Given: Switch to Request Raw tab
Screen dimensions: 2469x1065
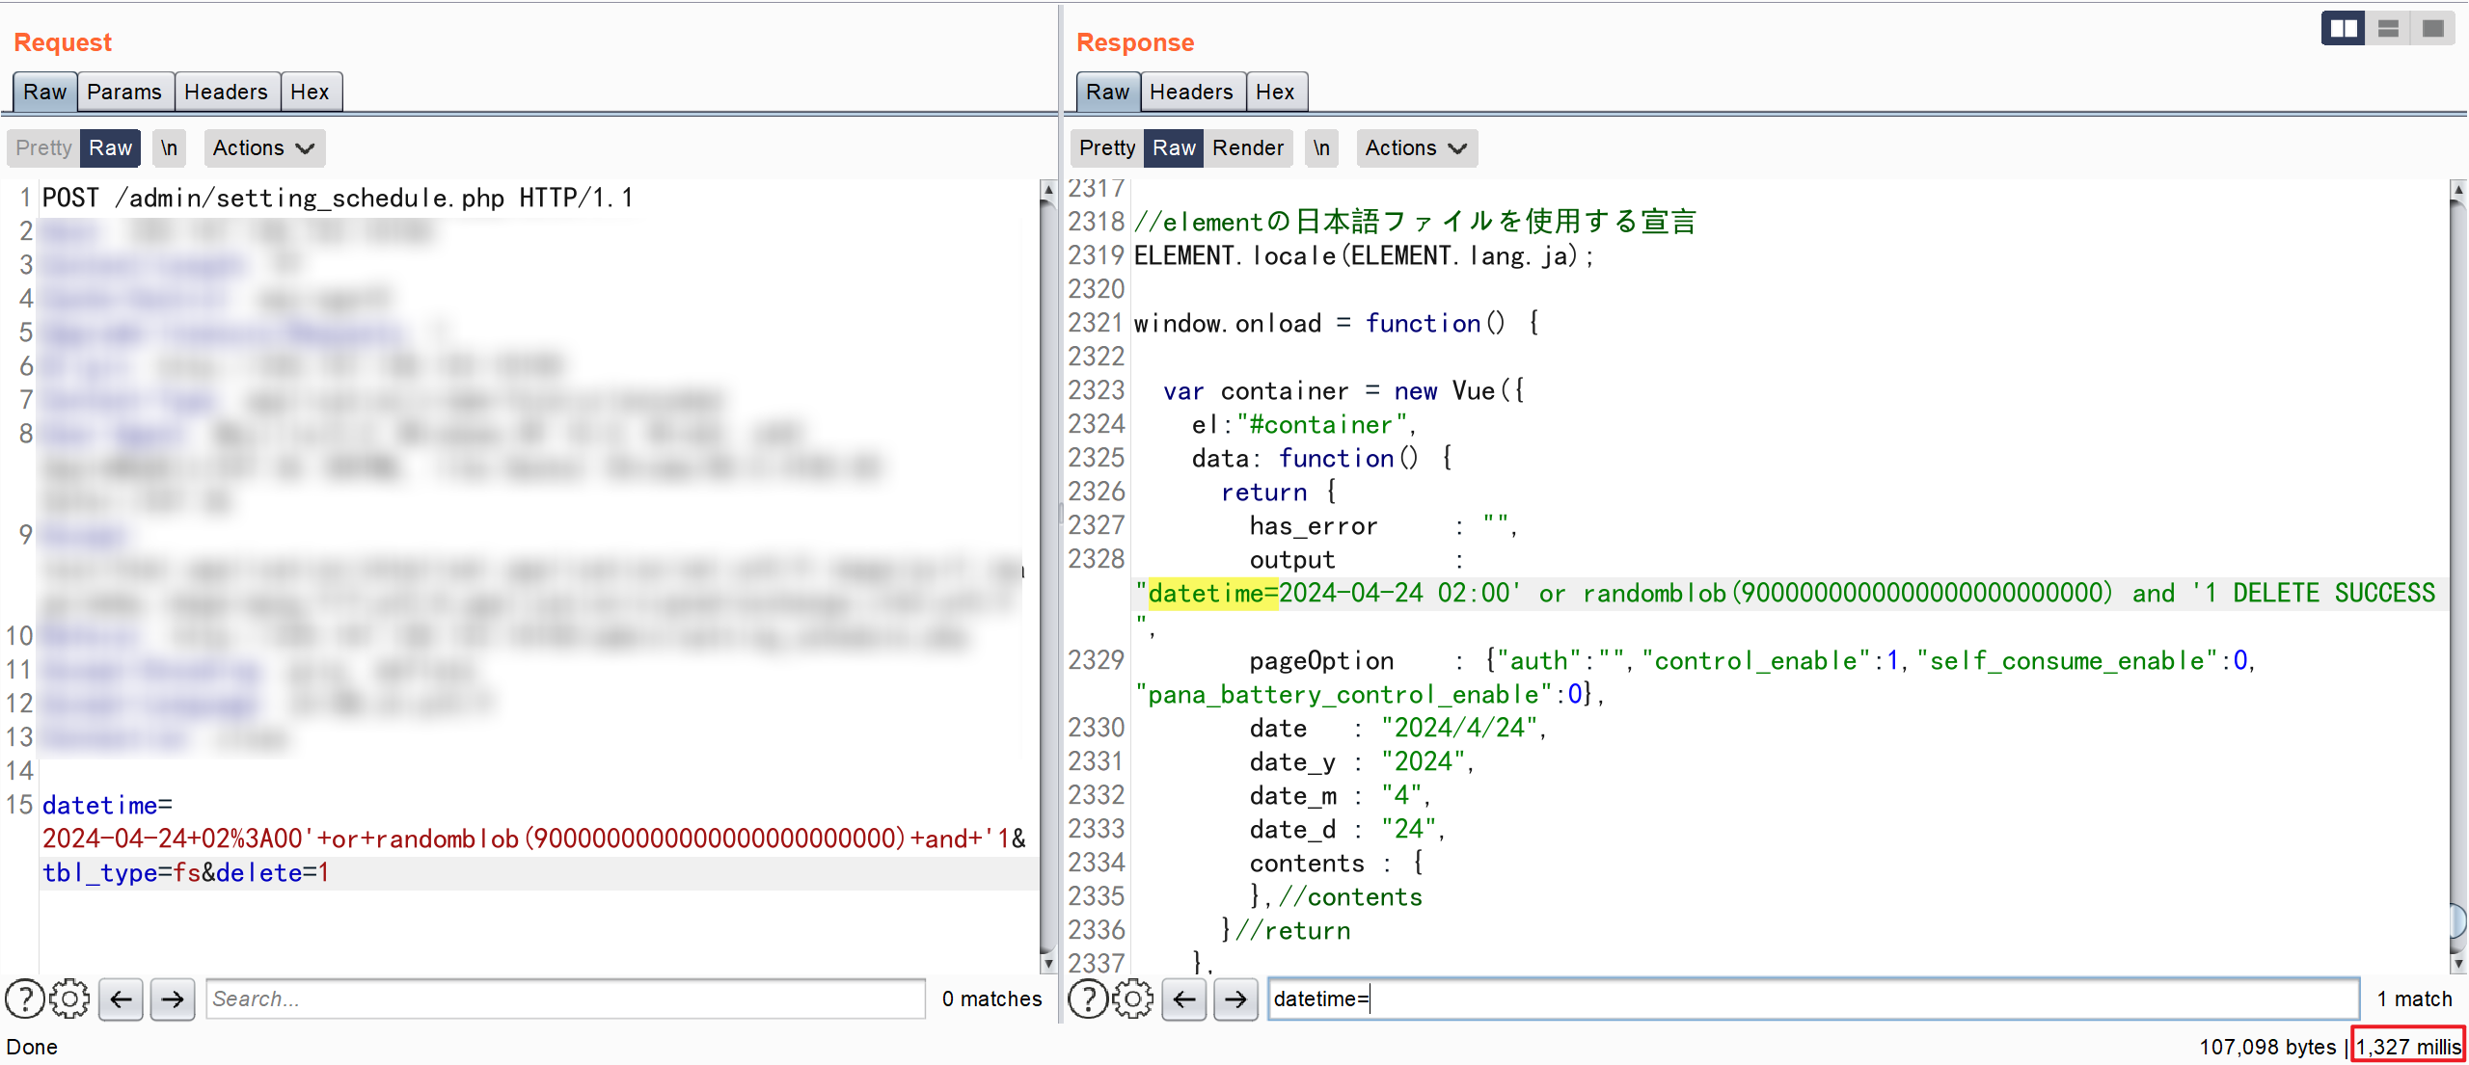Looking at the screenshot, I should pos(45,92).
